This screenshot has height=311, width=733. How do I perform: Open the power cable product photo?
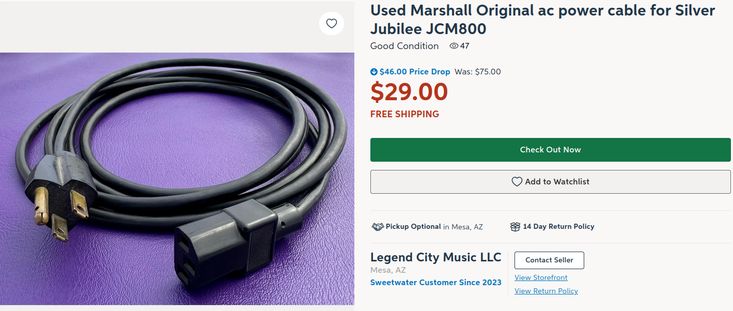tap(177, 178)
